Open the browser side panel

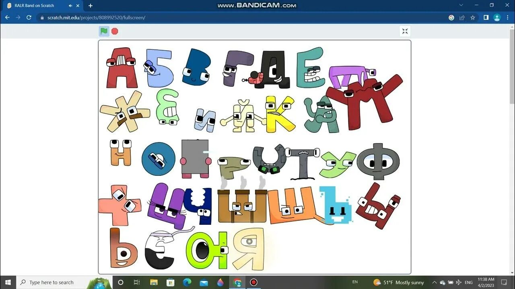click(x=486, y=18)
